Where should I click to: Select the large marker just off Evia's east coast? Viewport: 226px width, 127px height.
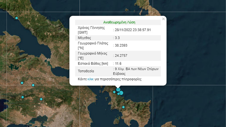pyautogui.click(x=121, y=93)
